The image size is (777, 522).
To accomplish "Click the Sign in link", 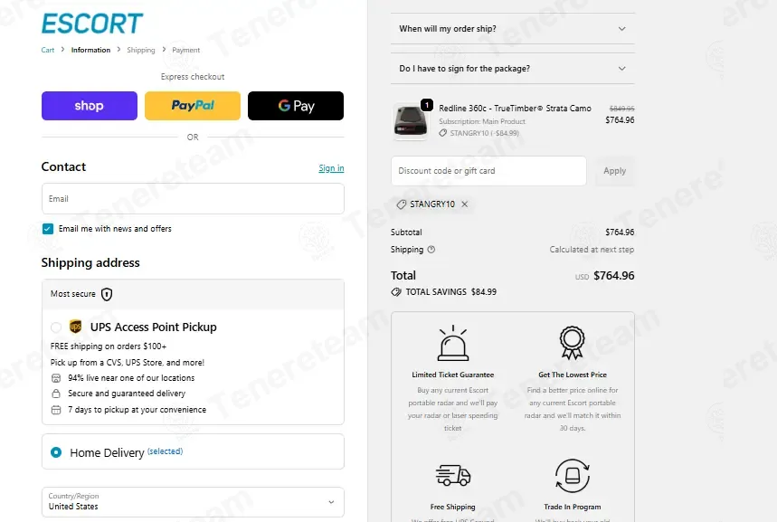I will [x=331, y=168].
